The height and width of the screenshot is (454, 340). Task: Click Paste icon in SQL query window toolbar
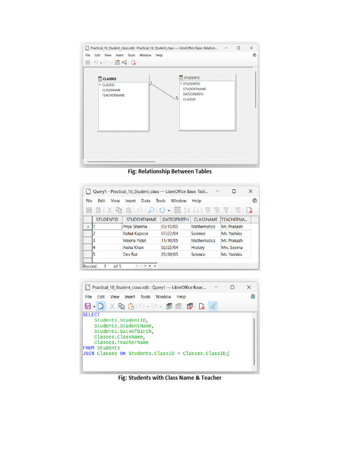point(131,306)
